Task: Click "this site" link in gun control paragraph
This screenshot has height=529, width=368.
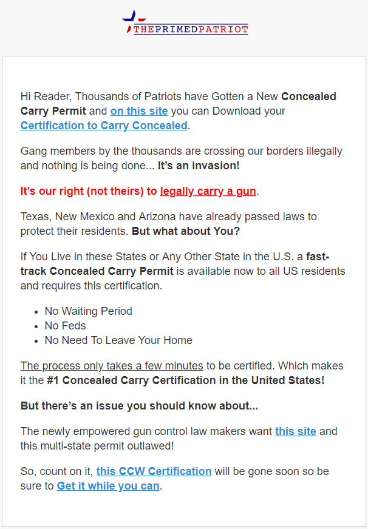Action: [295, 431]
